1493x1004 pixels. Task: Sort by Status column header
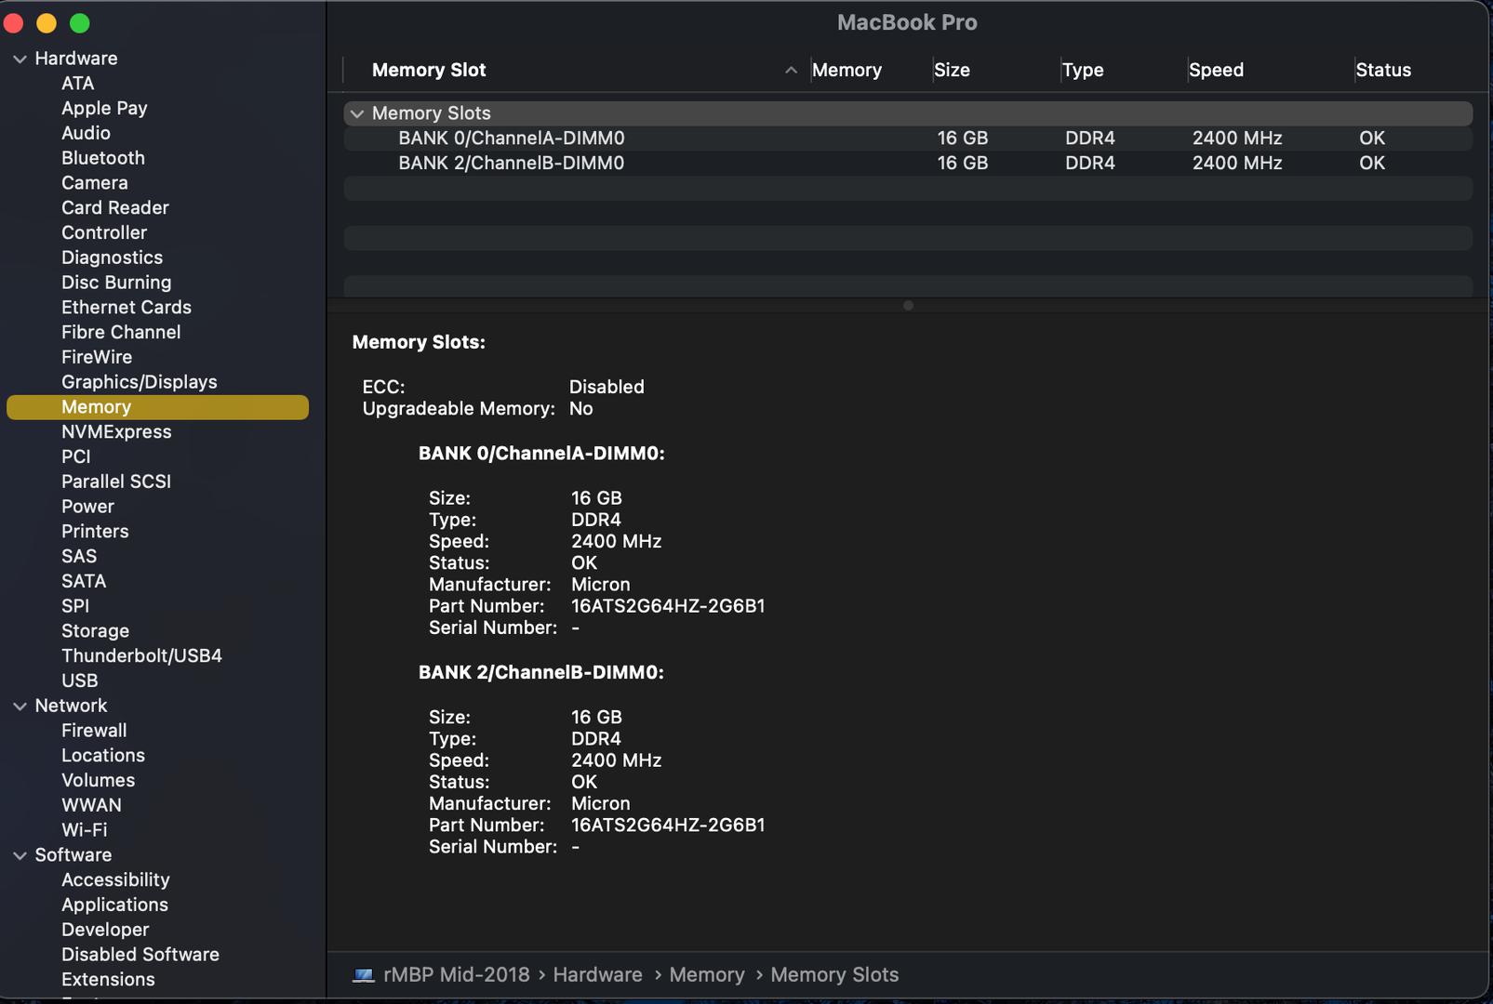pyautogui.click(x=1383, y=71)
